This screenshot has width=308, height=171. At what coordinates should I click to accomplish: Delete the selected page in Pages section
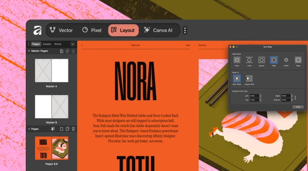pyautogui.click(x=73, y=129)
